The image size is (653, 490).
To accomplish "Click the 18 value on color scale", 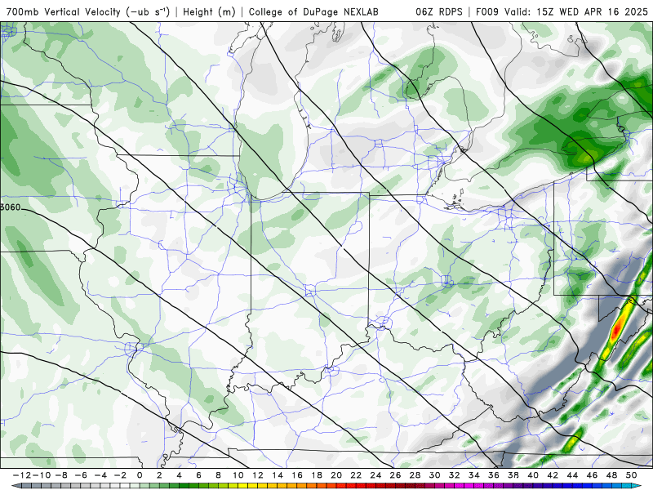I will 317,475.
